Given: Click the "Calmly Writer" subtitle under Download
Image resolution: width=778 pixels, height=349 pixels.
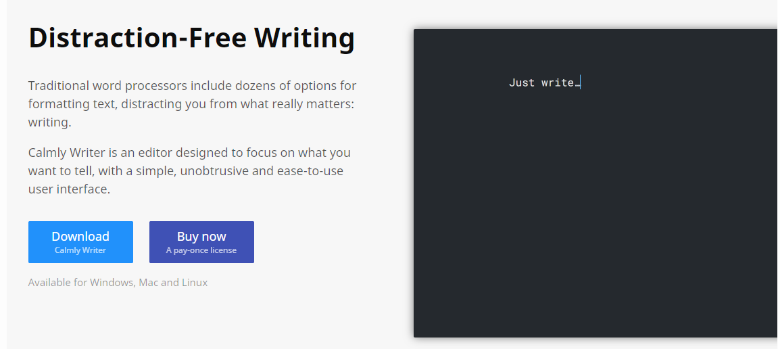Looking at the screenshot, I should [80, 251].
